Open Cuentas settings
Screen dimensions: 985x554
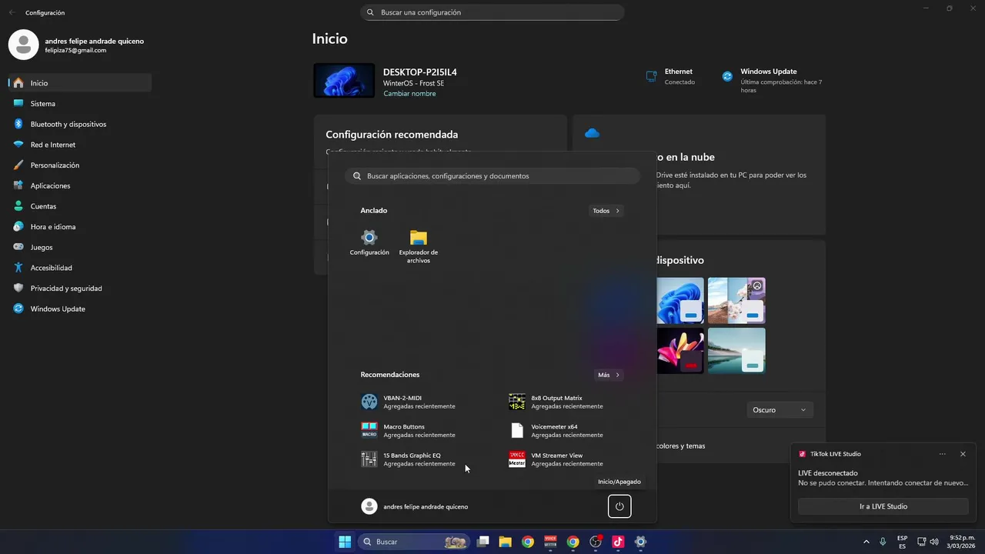pyautogui.click(x=80, y=206)
